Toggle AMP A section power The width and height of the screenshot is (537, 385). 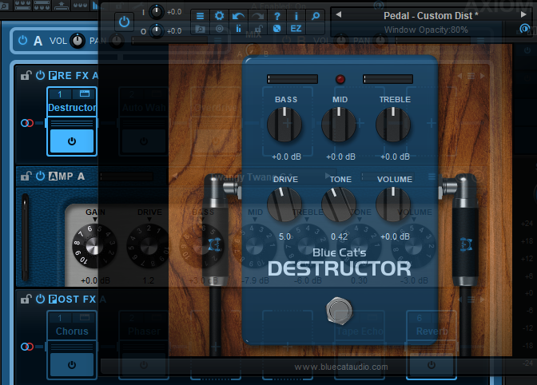click(40, 176)
